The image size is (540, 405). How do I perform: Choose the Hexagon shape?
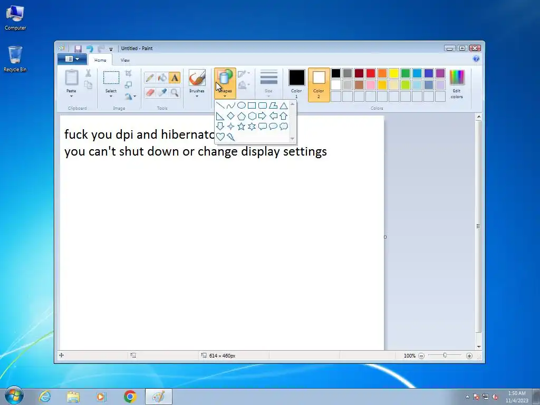[252, 116]
